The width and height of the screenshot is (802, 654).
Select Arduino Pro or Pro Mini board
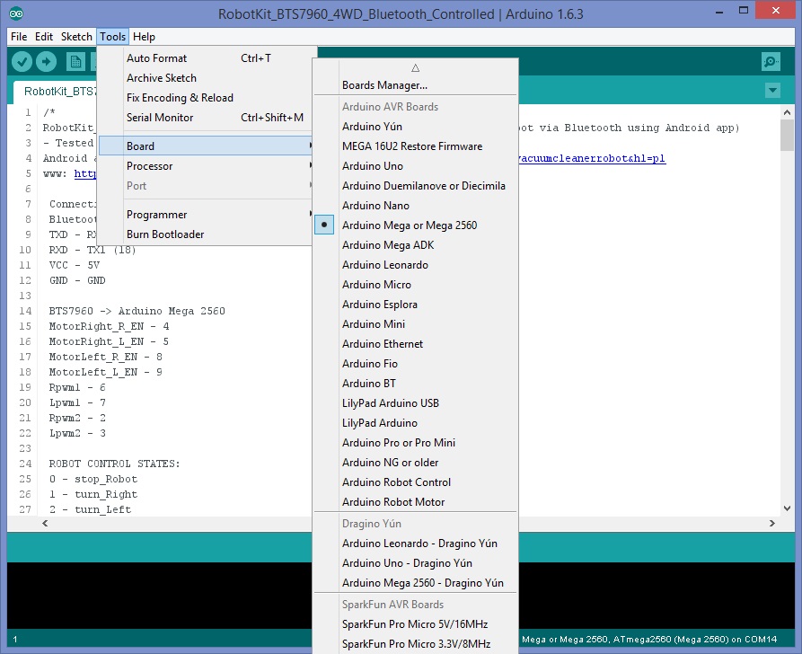[x=415, y=443]
